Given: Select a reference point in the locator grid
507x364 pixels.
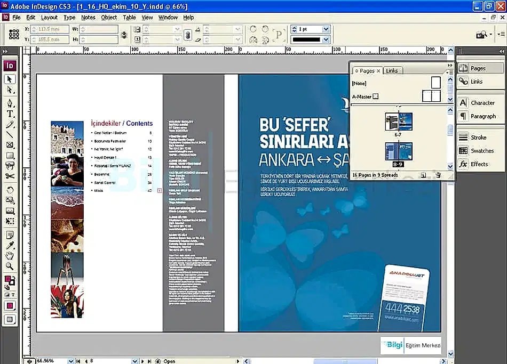Looking at the screenshot, I should (x=14, y=35).
